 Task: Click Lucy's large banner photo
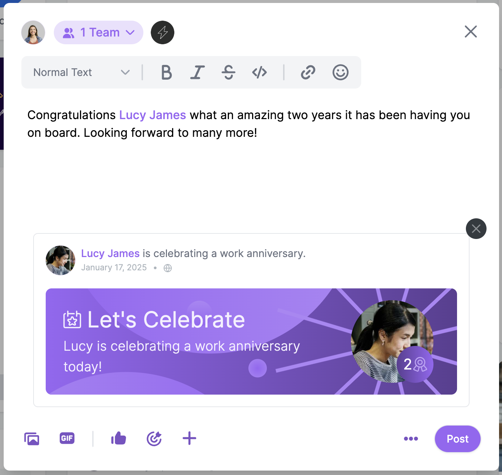click(392, 341)
